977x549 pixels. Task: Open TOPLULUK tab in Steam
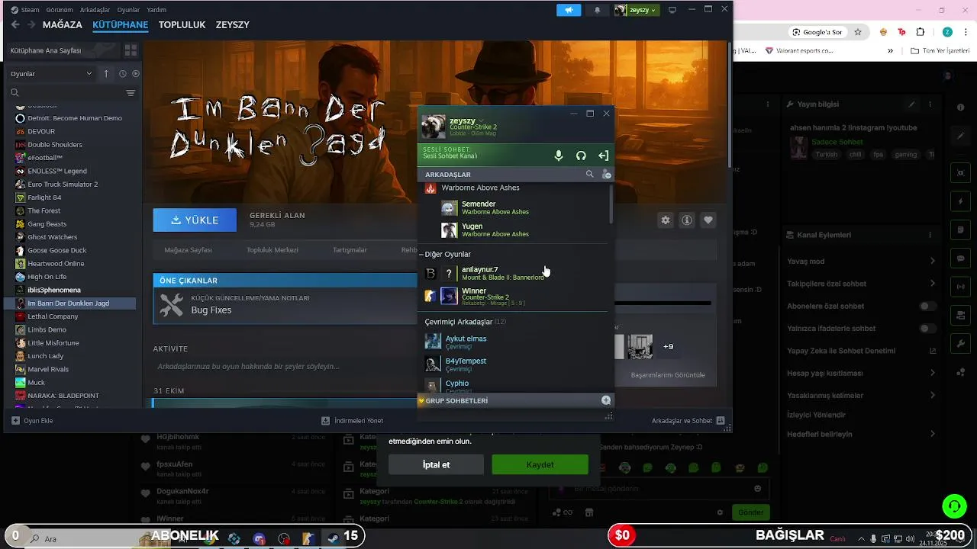coord(182,24)
